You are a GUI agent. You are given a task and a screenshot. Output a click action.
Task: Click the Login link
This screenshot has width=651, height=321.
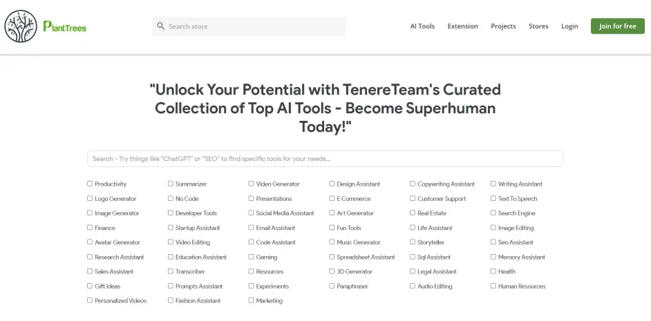pos(569,26)
